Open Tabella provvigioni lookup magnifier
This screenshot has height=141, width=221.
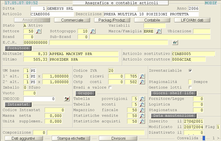tap(142, 99)
